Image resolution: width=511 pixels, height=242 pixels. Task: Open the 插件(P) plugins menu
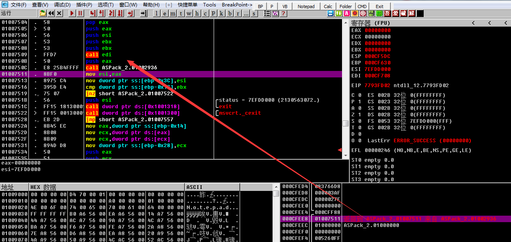[x=84, y=5]
